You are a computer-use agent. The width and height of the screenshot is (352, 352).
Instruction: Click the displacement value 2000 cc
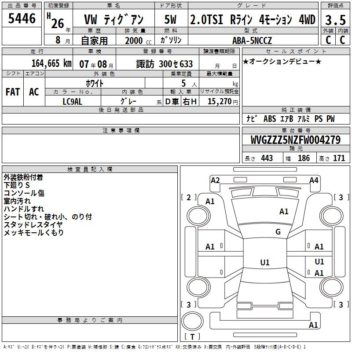point(138,40)
